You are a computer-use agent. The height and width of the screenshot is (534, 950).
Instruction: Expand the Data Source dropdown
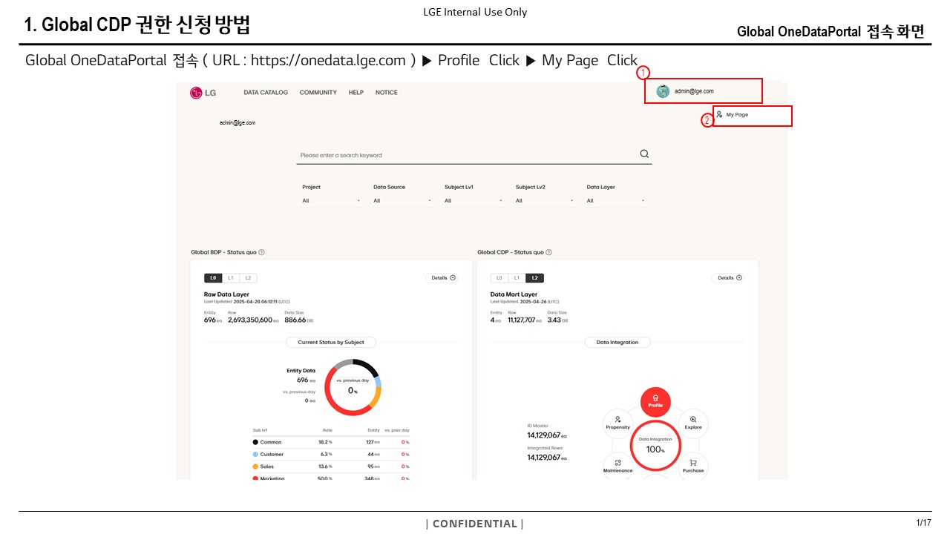coord(402,201)
